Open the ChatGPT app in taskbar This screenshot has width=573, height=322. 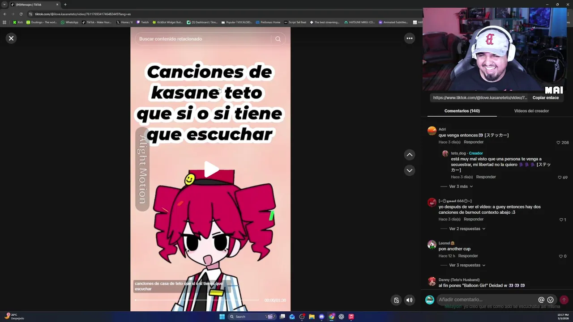[341, 317]
